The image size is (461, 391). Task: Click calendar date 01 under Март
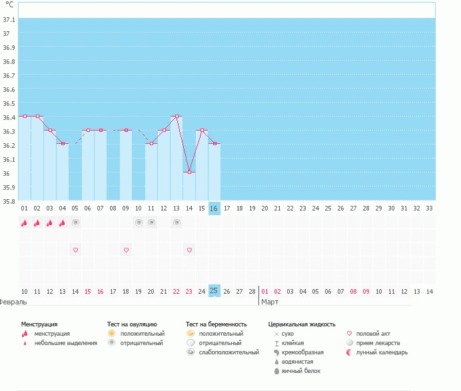click(x=264, y=291)
